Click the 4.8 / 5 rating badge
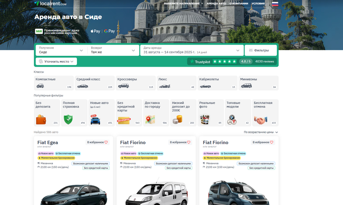Image resolution: width=343 pixels, height=205 pixels. pos(245,61)
